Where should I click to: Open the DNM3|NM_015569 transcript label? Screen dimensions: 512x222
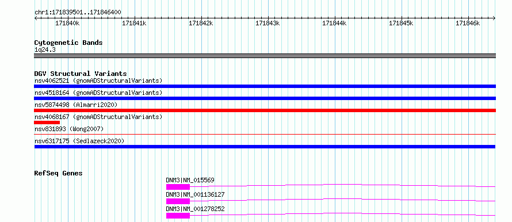[x=190, y=180]
